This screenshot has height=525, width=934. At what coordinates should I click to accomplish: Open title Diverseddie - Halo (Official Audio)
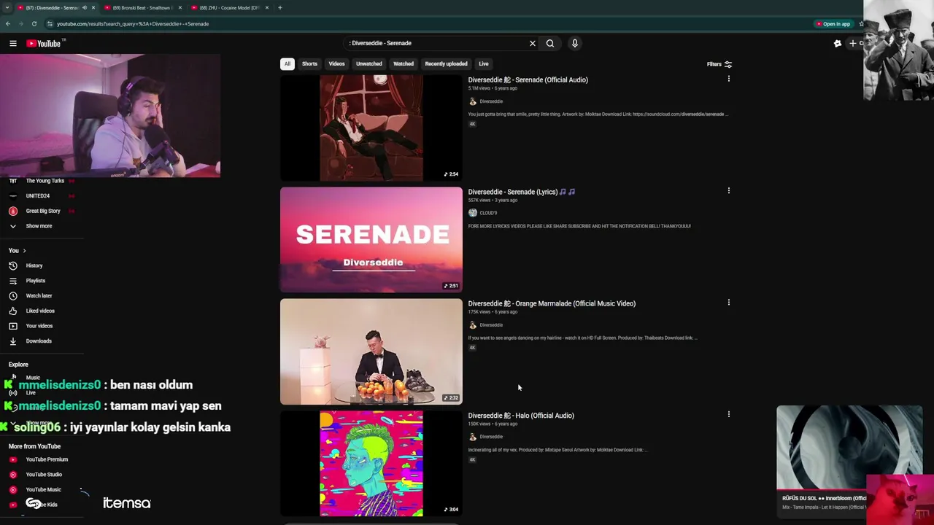[x=521, y=416]
